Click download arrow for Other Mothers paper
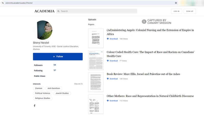The width and height of the screenshot is (204, 117). 108,101
